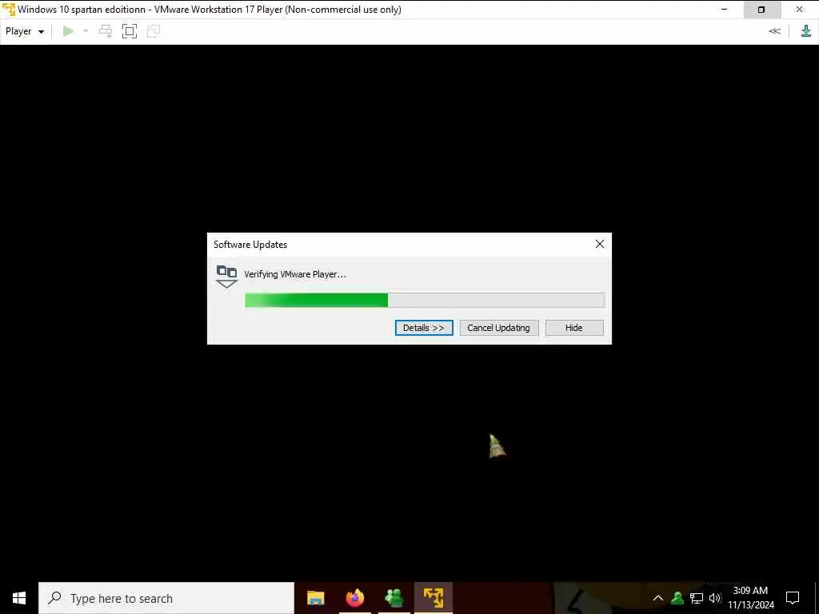Open the green people app on taskbar
The width and height of the screenshot is (819, 614).
[394, 598]
